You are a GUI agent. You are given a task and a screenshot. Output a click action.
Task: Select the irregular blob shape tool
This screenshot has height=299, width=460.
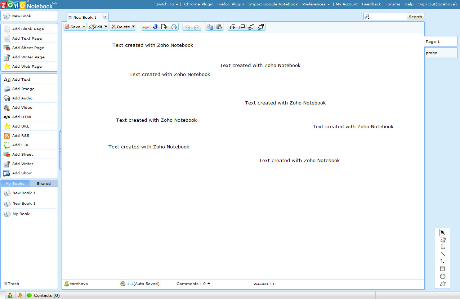click(443, 284)
